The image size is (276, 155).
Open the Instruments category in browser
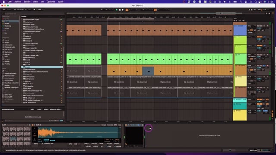(x=8, y=45)
